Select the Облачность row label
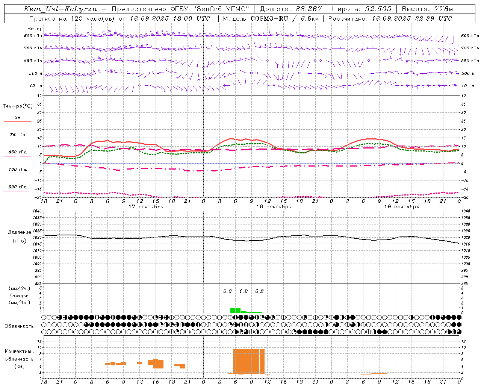The height and width of the screenshot is (385, 481). 19,326
